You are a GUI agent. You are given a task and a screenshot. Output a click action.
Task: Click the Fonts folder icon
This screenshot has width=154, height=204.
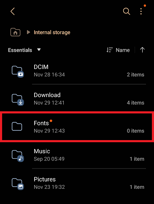(17, 127)
